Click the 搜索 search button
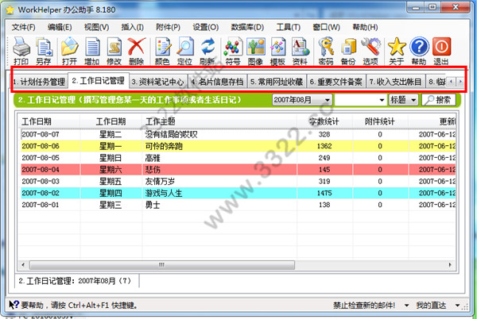Viewport: 477px width, 319px height. coord(438,100)
